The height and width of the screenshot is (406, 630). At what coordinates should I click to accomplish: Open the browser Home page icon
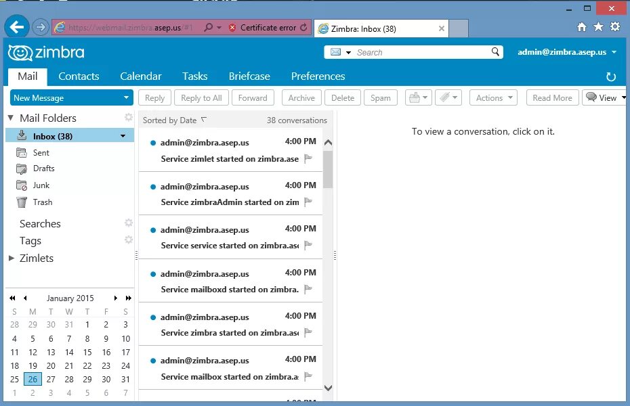tap(581, 27)
